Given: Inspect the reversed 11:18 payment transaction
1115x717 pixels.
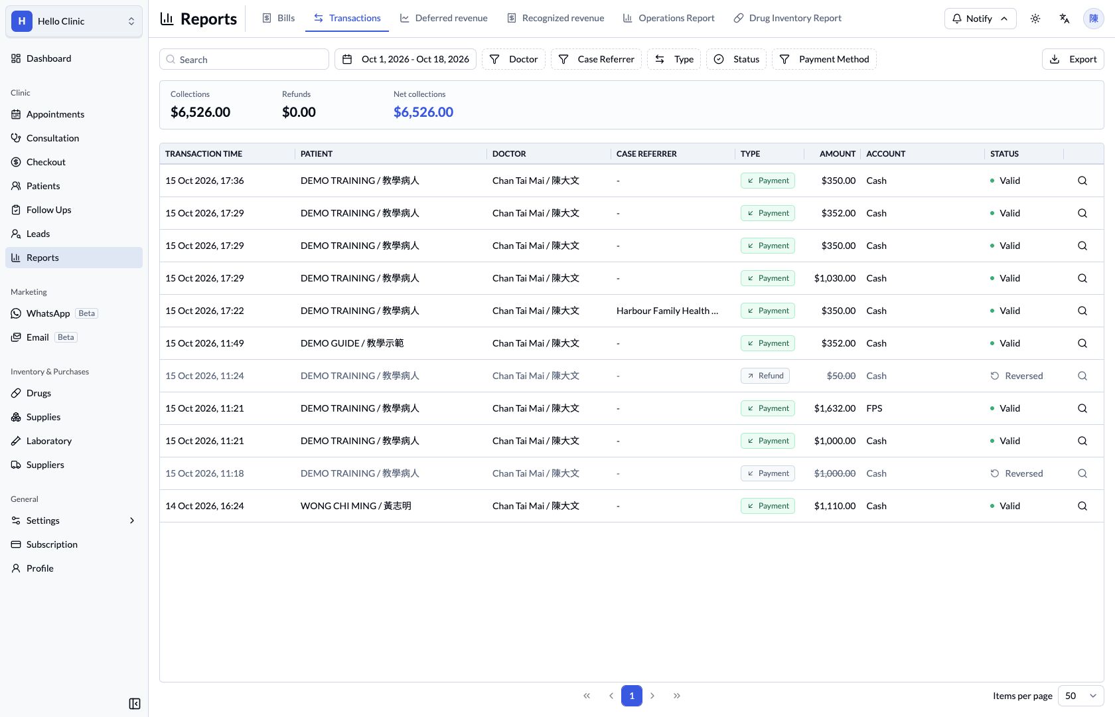Looking at the screenshot, I should click(1082, 473).
